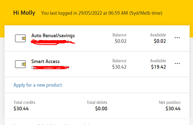This screenshot has height=125, width=193.
Task: Open the Smart Access account name
Action: point(45,61)
